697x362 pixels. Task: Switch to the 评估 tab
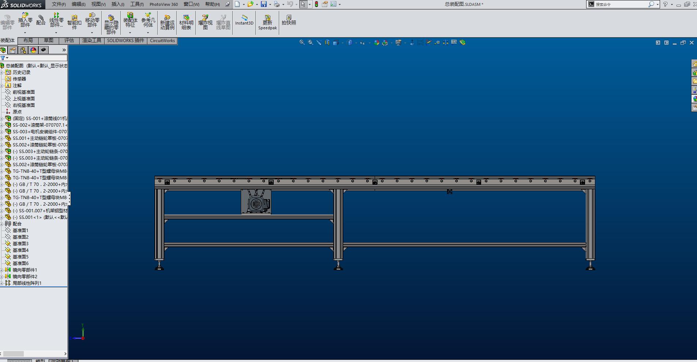point(69,41)
